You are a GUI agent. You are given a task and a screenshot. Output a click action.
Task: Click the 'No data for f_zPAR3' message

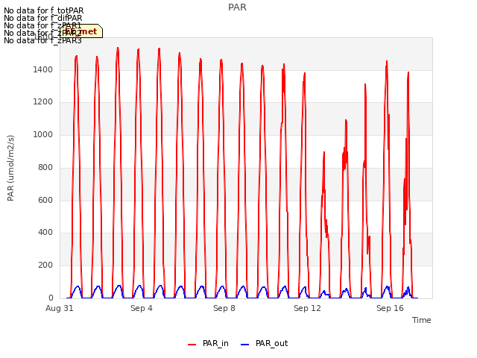tap(43, 40)
